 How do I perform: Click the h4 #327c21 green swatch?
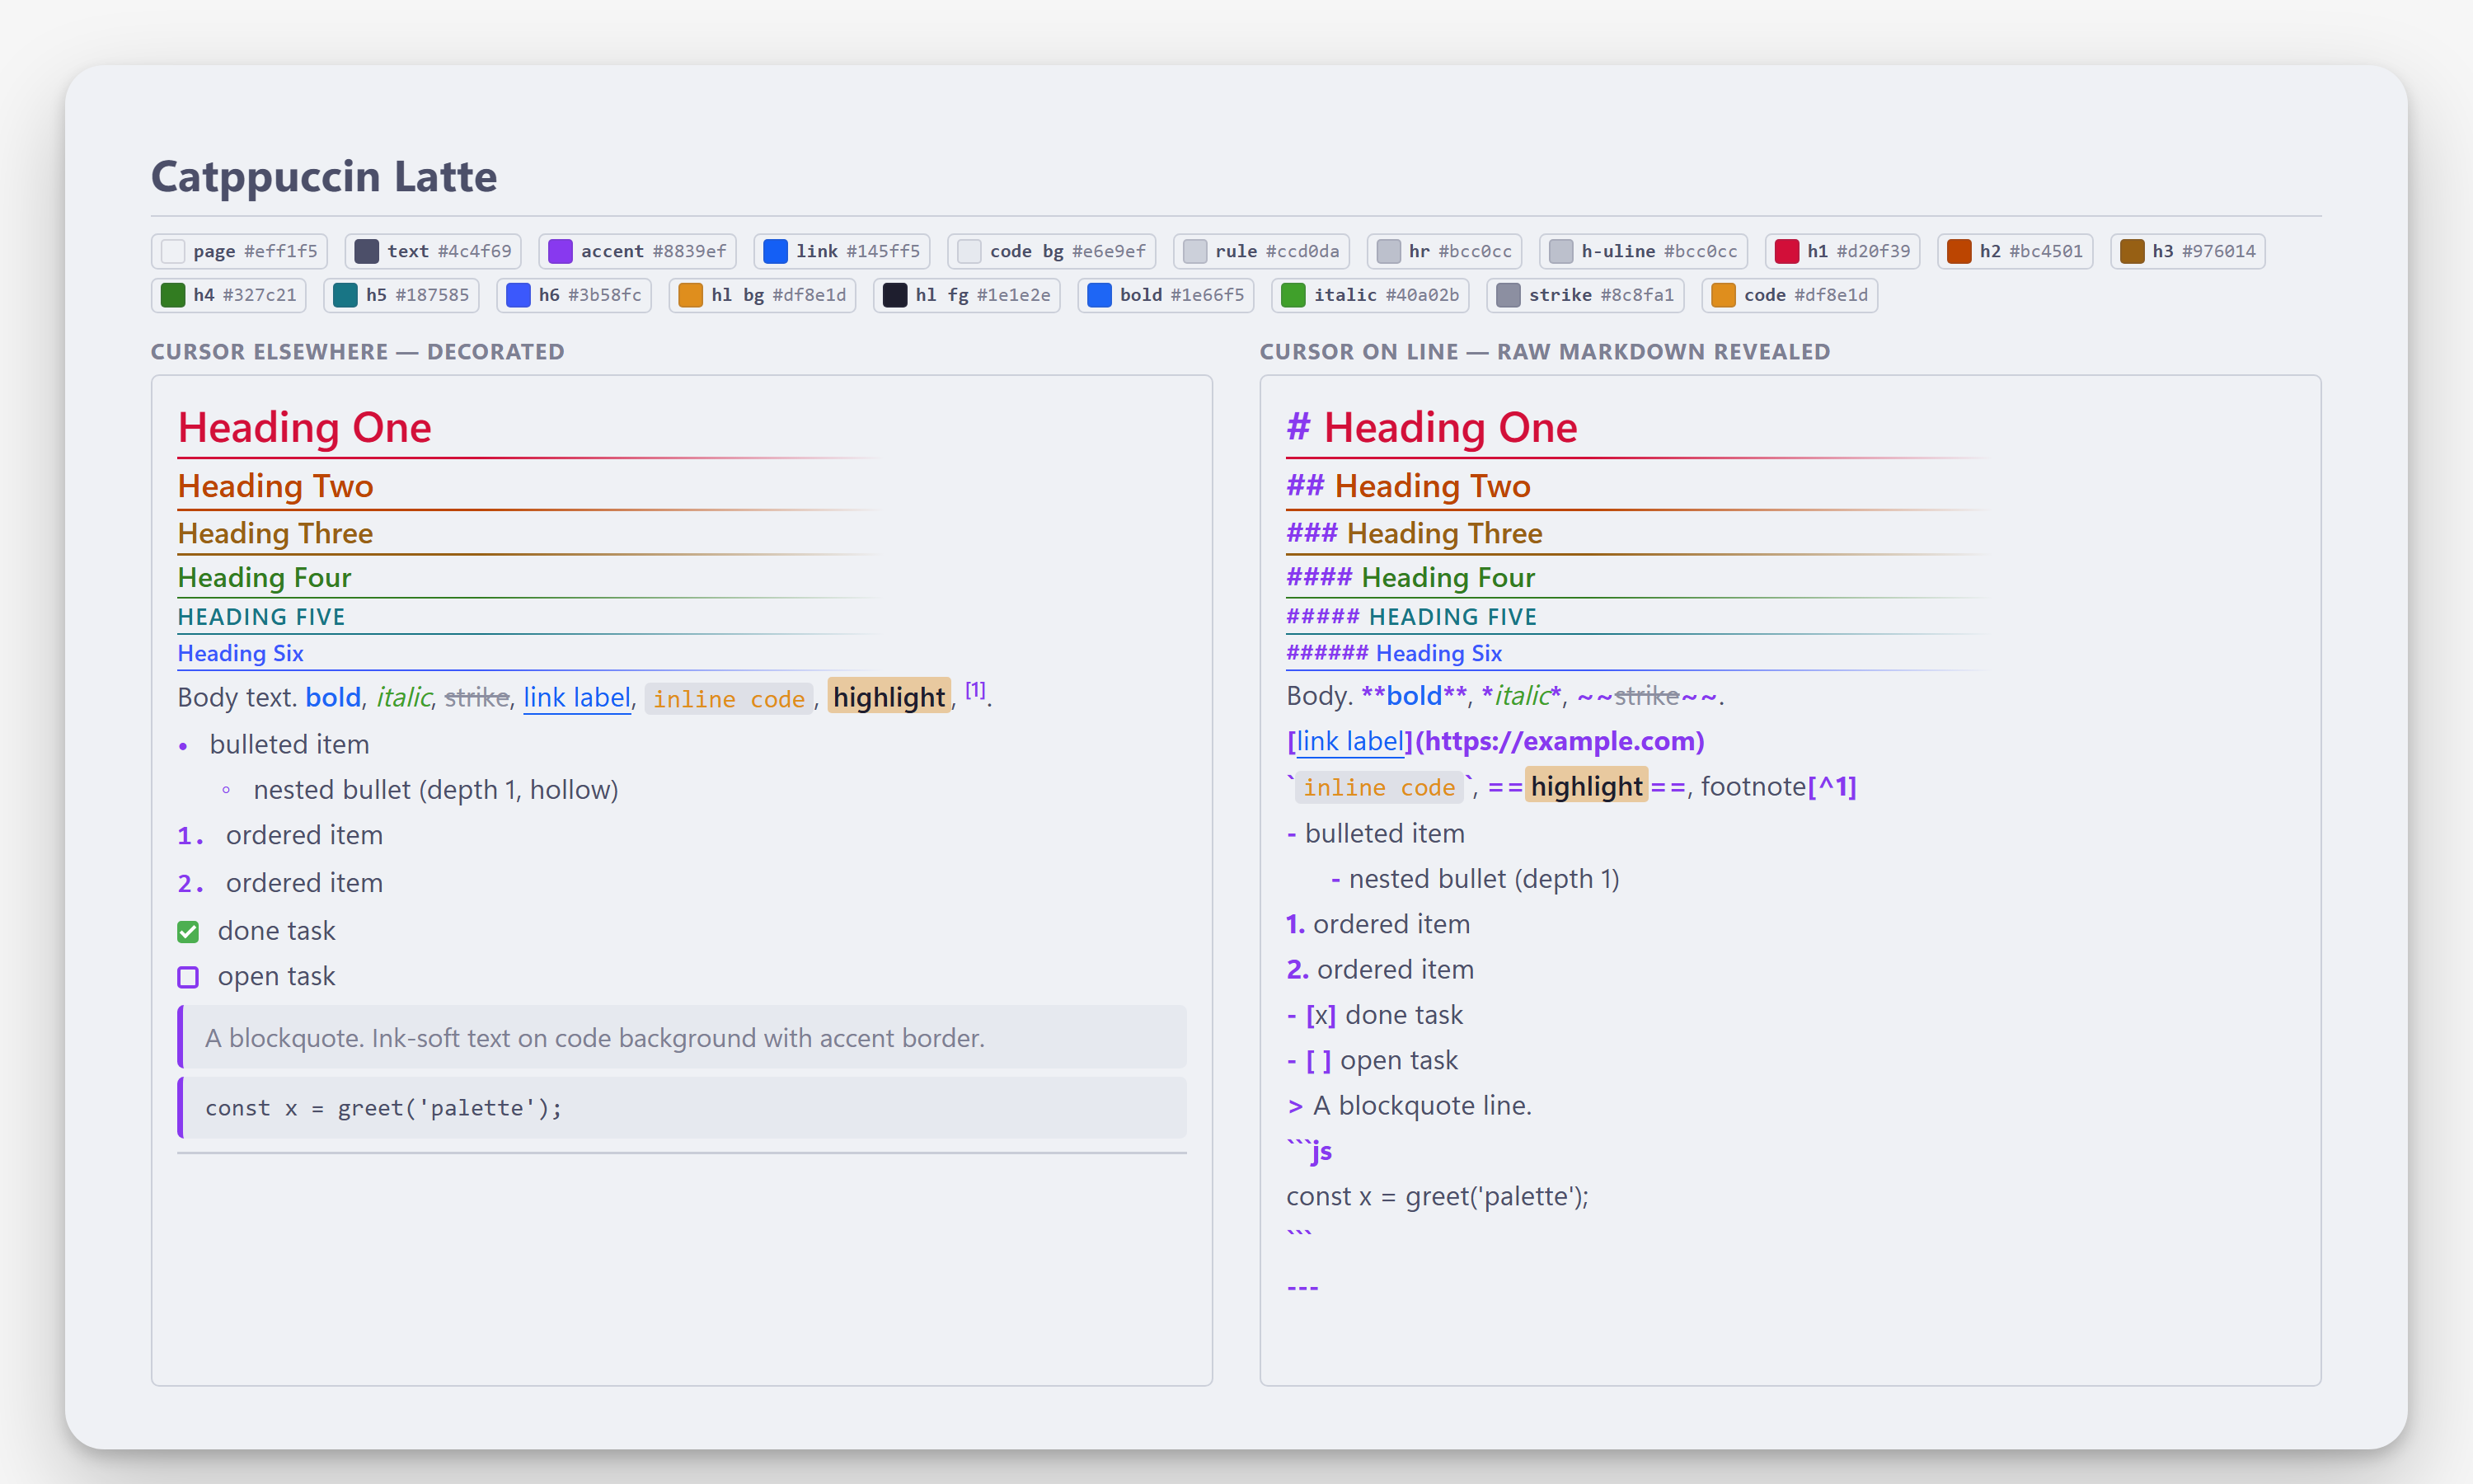tap(229, 295)
